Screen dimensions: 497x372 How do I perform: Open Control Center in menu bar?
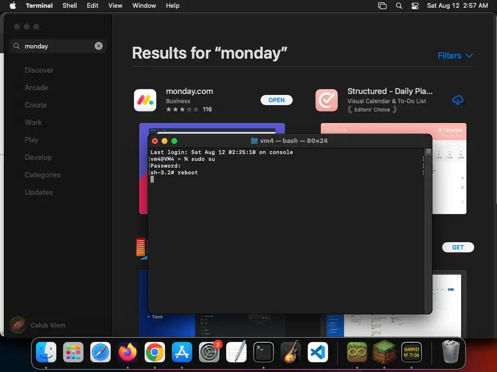[415, 6]
